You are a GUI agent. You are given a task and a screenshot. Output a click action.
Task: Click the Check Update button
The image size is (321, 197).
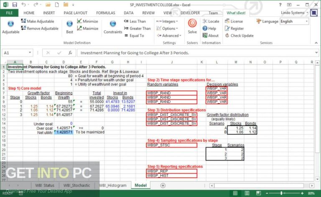[x=239, y=36]
